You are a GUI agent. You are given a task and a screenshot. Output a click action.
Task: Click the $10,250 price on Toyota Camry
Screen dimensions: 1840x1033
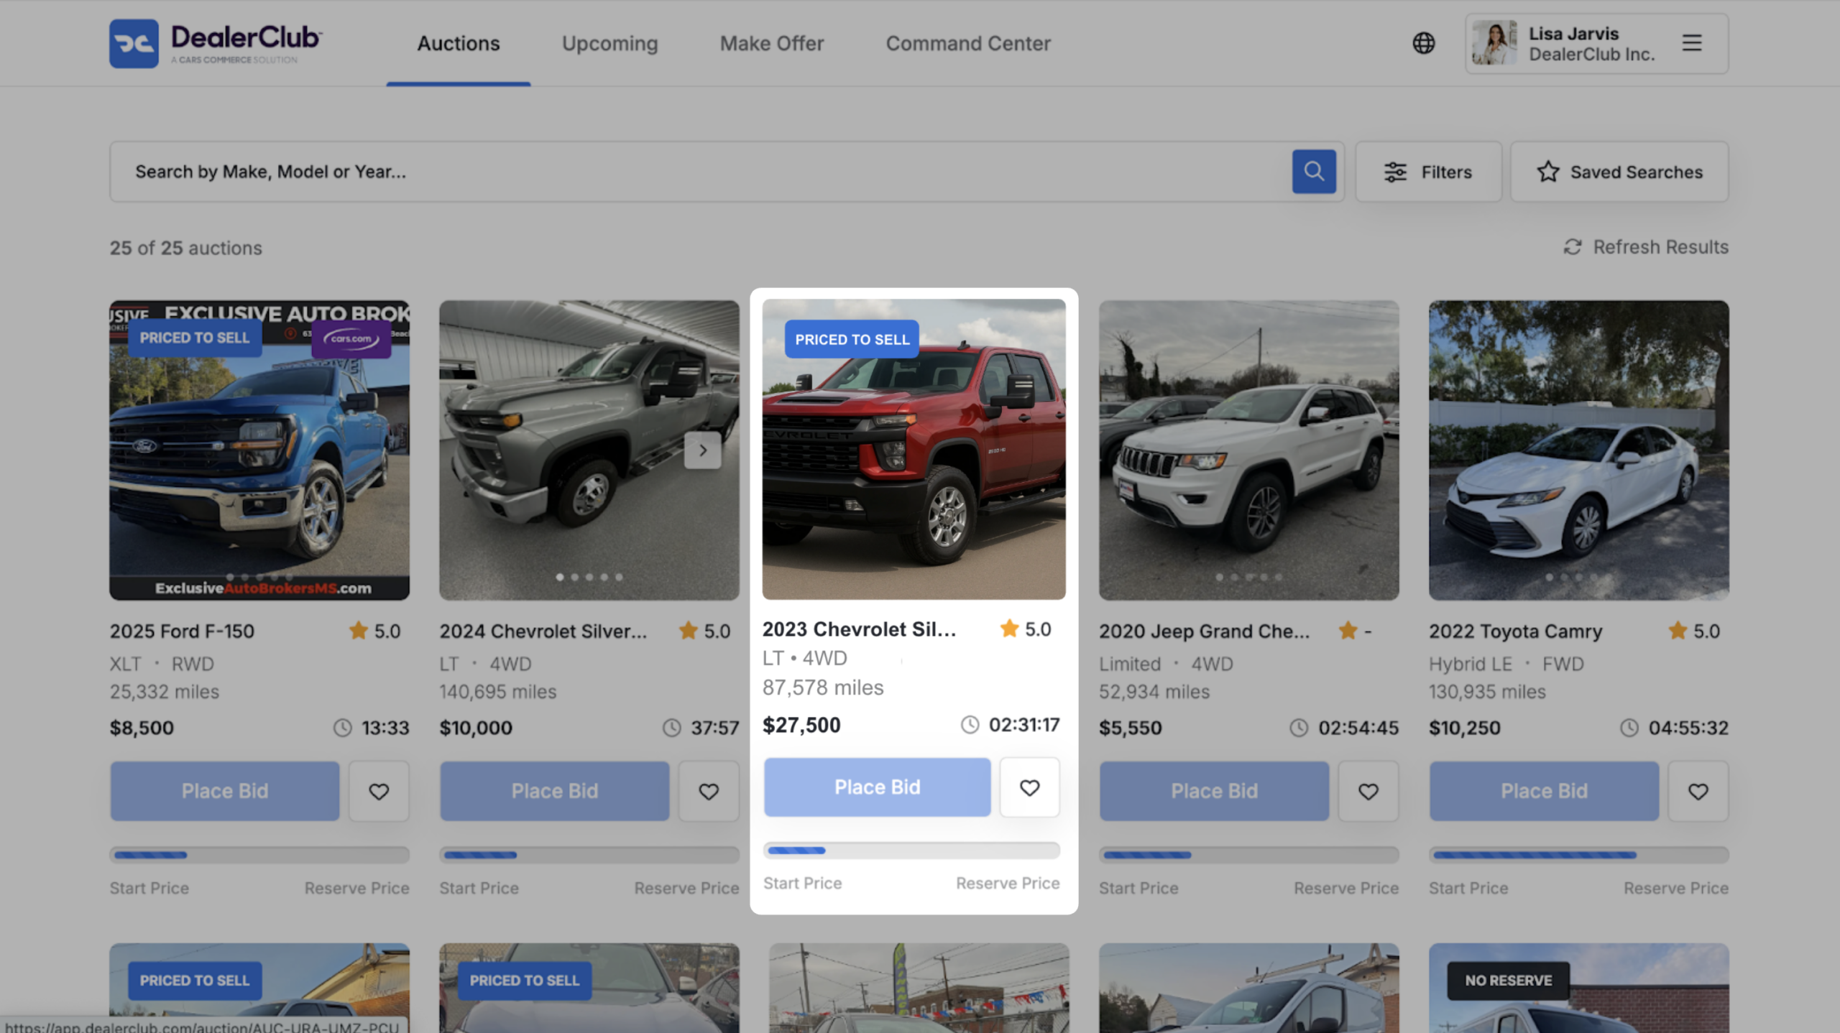1464,728
